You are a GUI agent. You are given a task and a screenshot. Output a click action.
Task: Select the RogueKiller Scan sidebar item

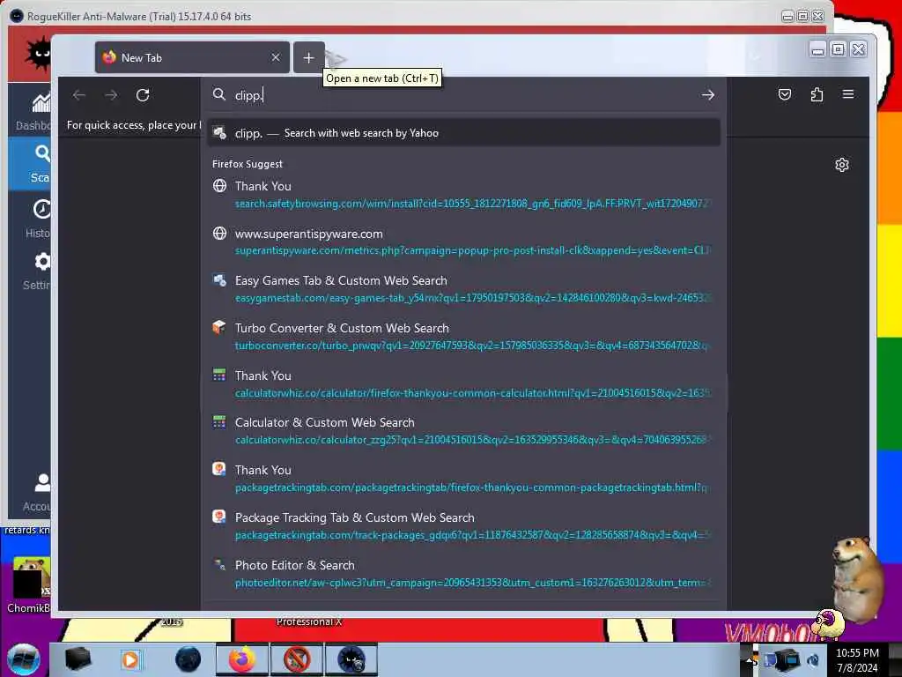pos(30,163)
